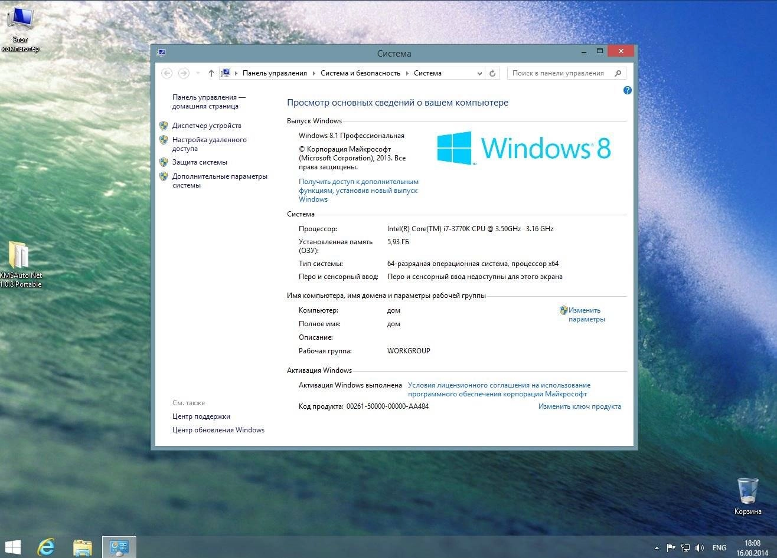Viewport: 777px width, 558px height.
Task: Open the Корзина recycle bin icon
Action: pyautogui.click(x=747, y=496)
